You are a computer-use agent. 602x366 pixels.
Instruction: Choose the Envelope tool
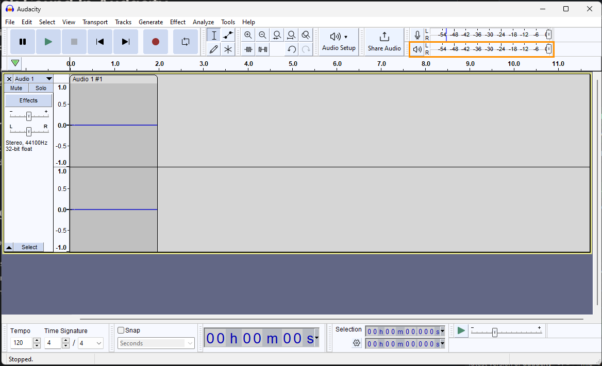(x=228, y=36)
